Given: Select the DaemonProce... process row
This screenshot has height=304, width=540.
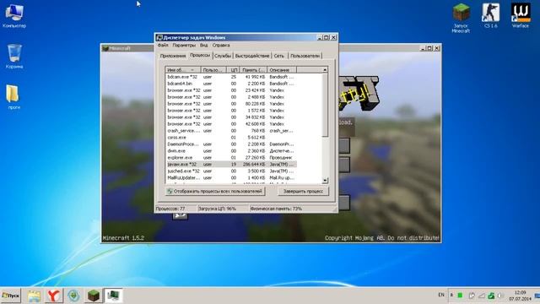Looking at the screenshot, I should [230, 144].
